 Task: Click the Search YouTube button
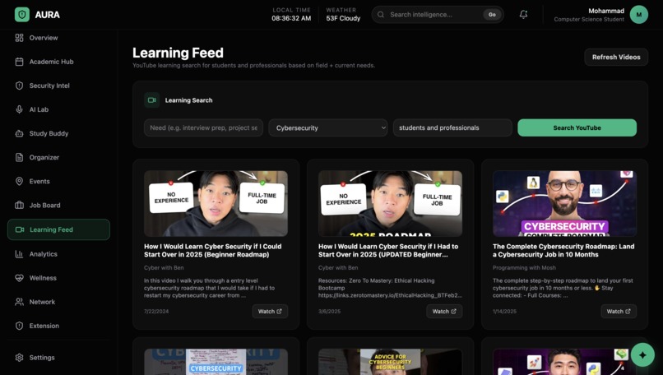tap(577, 127)
